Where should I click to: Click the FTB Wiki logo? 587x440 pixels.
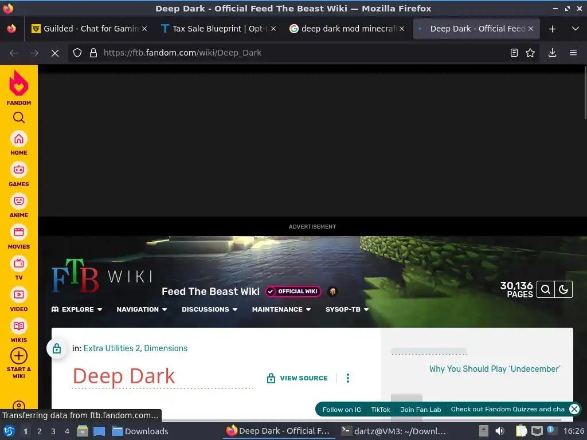click(x=102, y=276)
